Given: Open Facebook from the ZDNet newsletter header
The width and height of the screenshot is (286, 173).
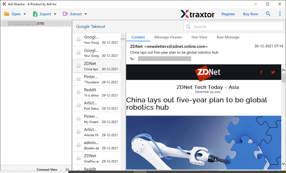Looking at the screenshot, I should pyautogui.click(x=261, y=72).
